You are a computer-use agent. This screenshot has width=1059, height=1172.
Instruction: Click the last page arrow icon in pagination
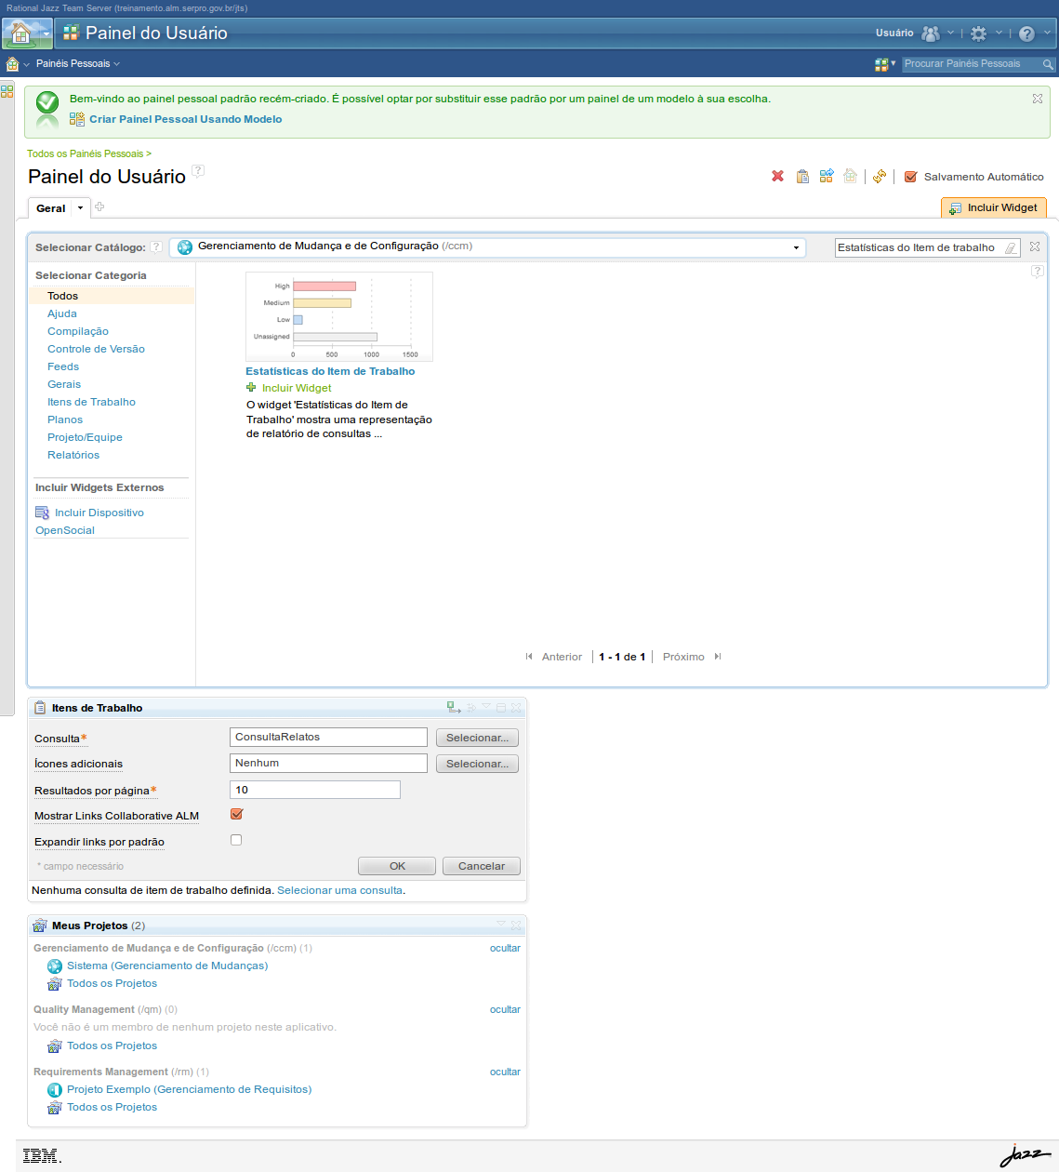pos(718,657)
